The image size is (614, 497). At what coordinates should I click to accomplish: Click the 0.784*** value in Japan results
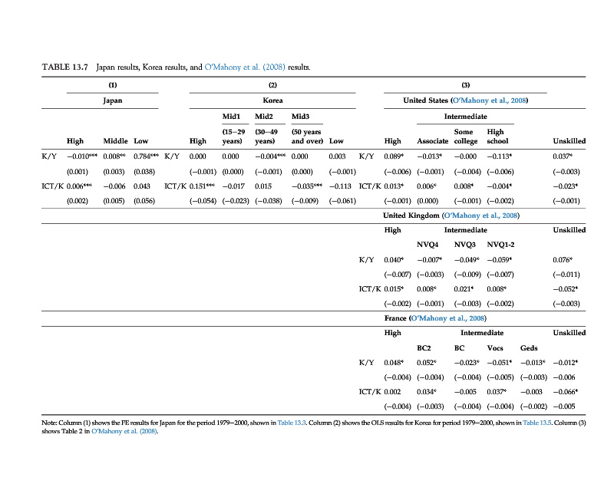point(144,156)
